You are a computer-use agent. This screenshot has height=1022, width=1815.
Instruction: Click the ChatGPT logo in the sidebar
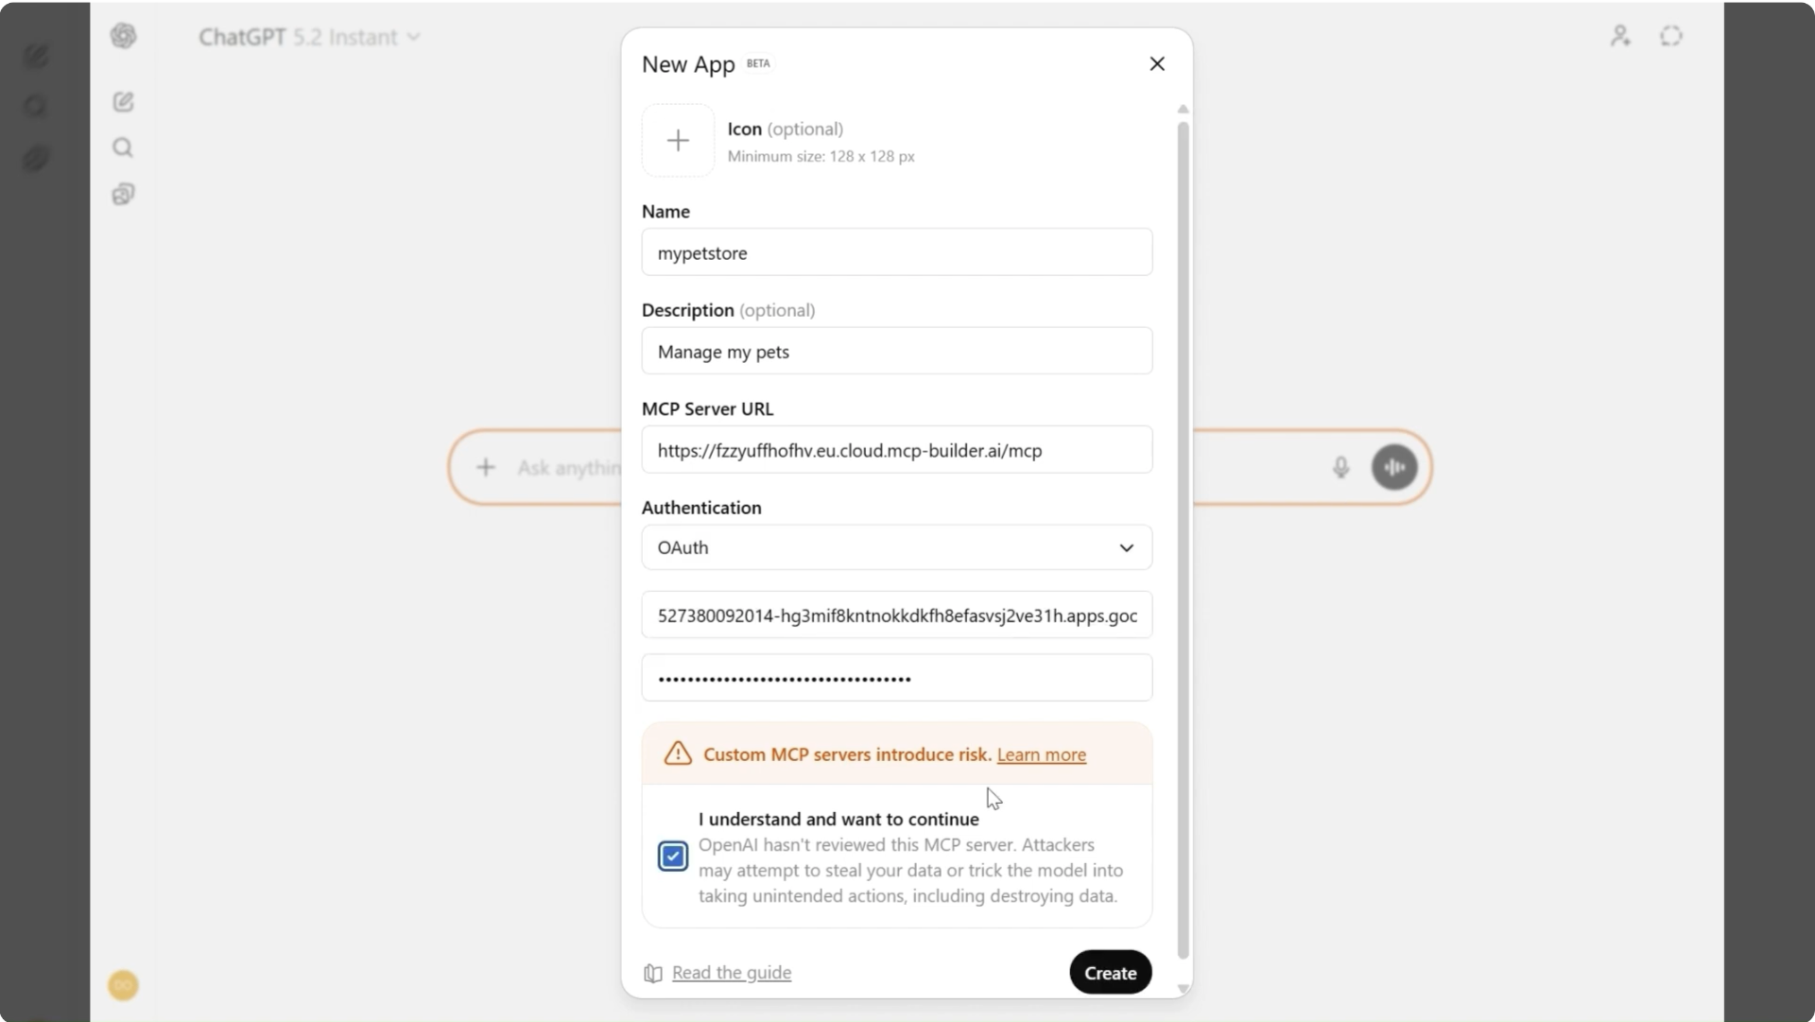pos(124,36)
